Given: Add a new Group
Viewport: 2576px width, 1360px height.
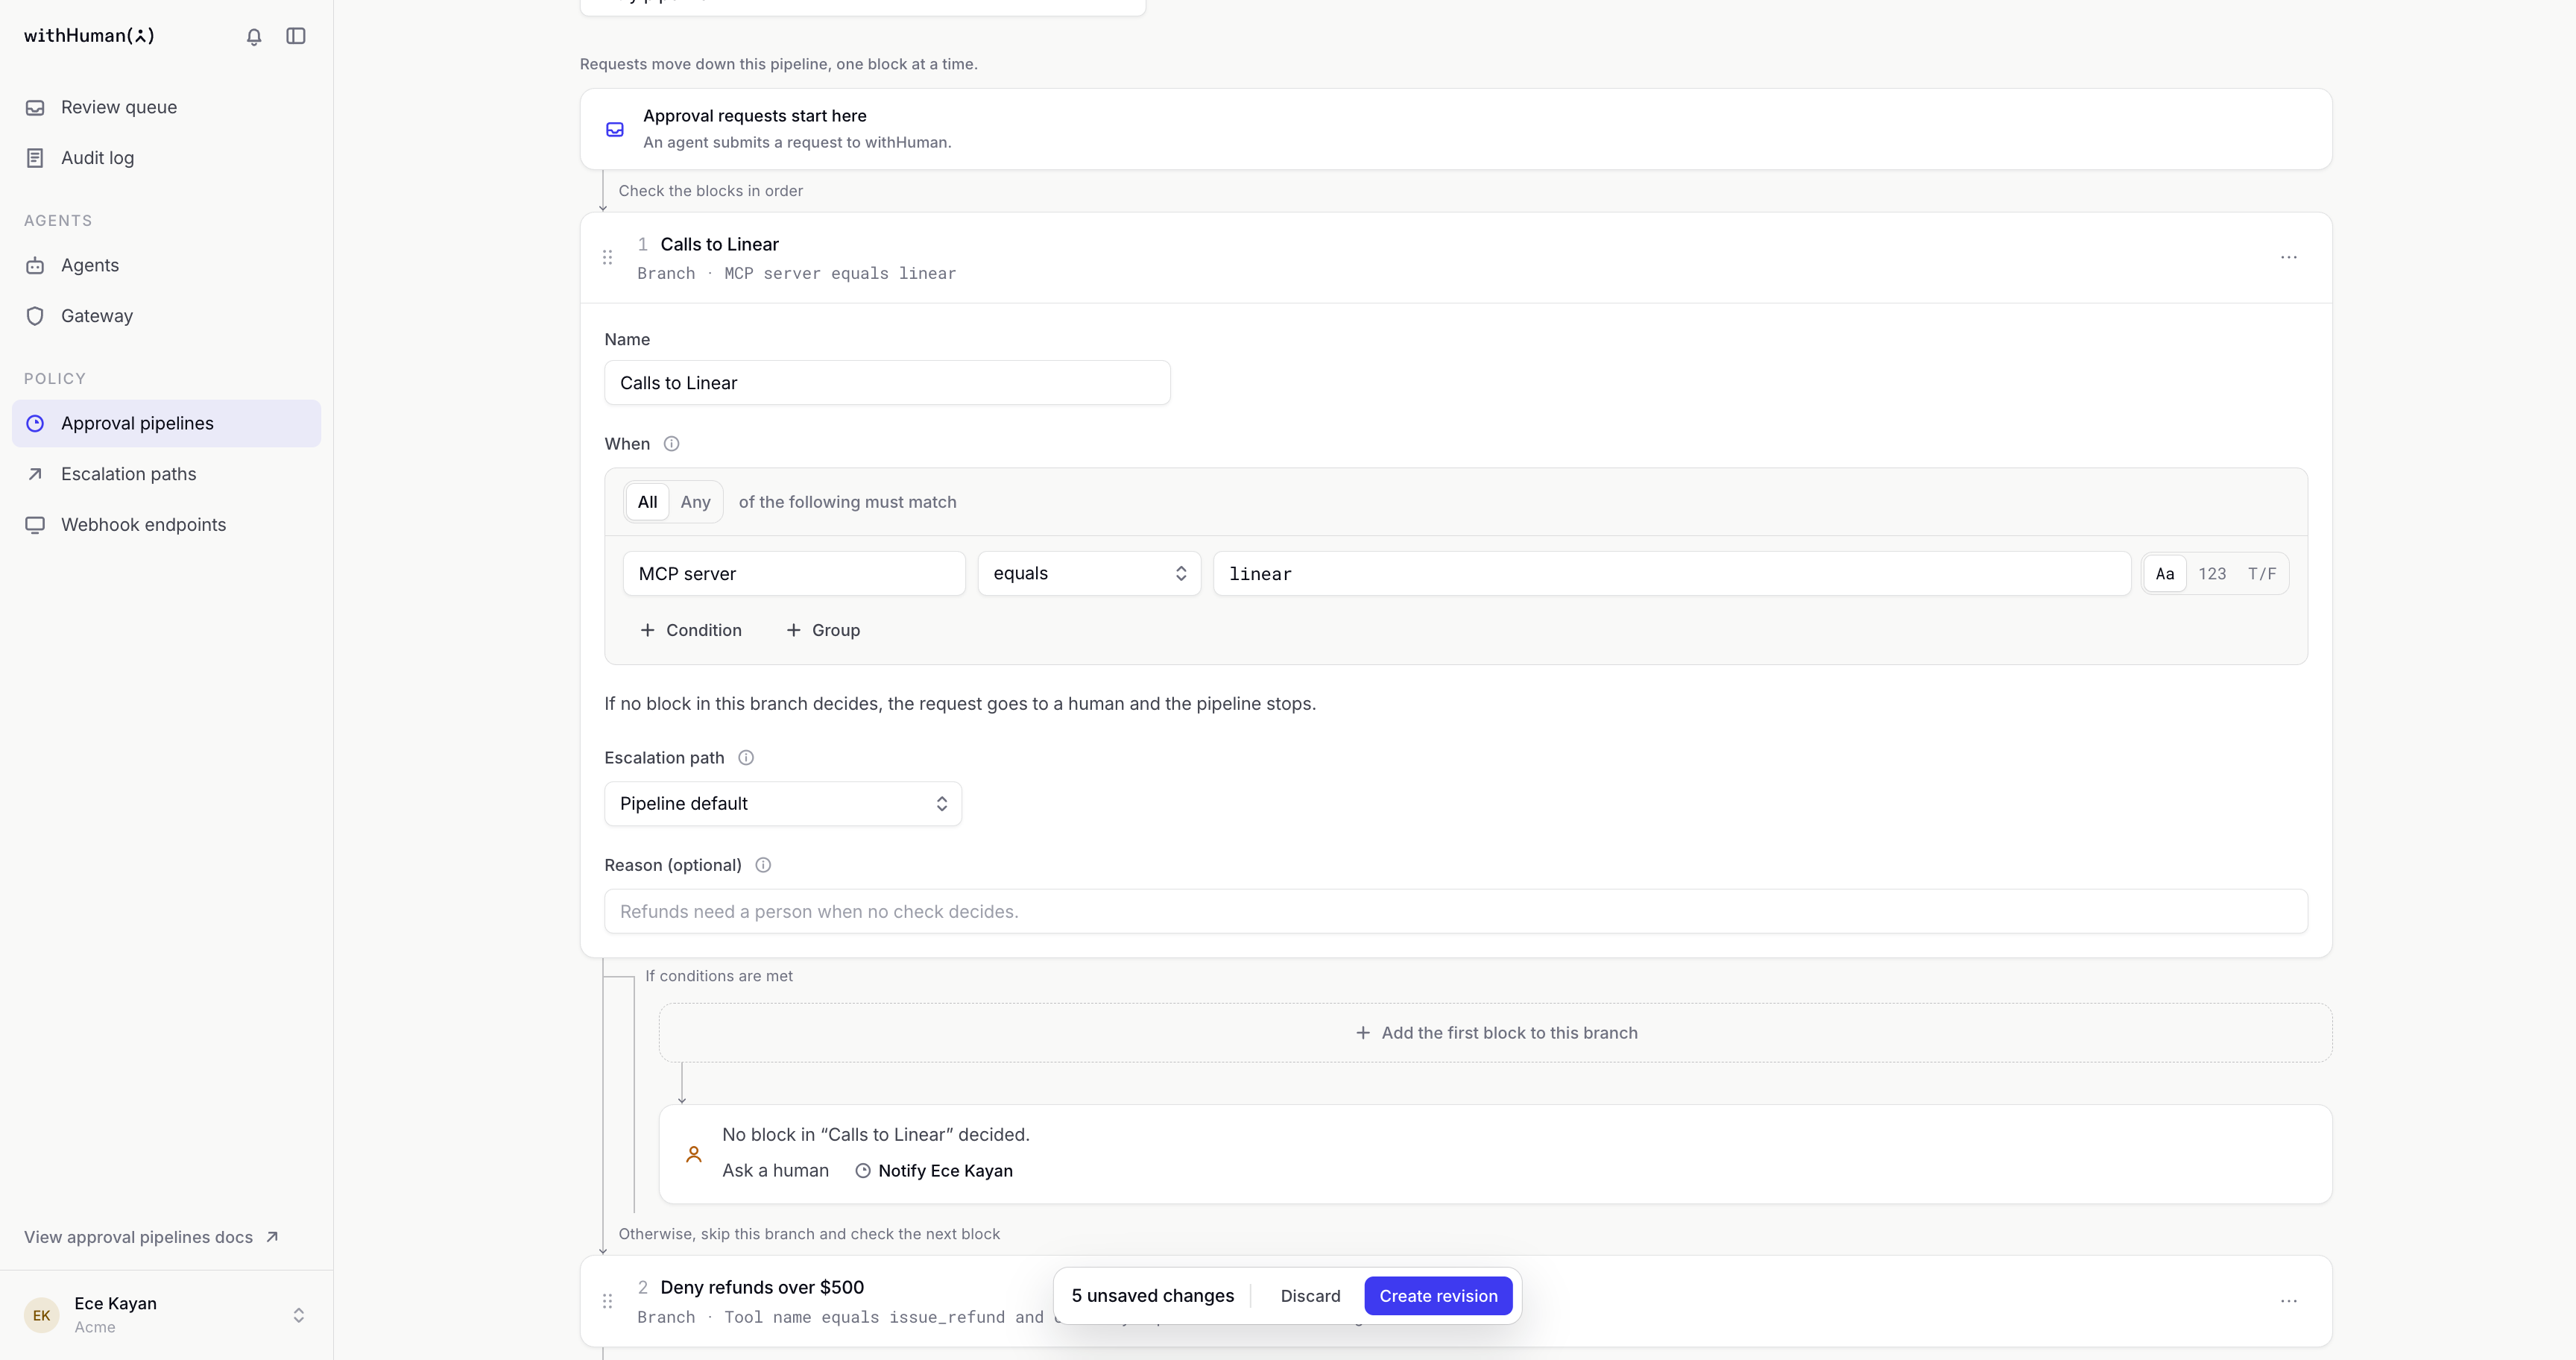Looking at the screenshot, I should click(x=823, y=630).
